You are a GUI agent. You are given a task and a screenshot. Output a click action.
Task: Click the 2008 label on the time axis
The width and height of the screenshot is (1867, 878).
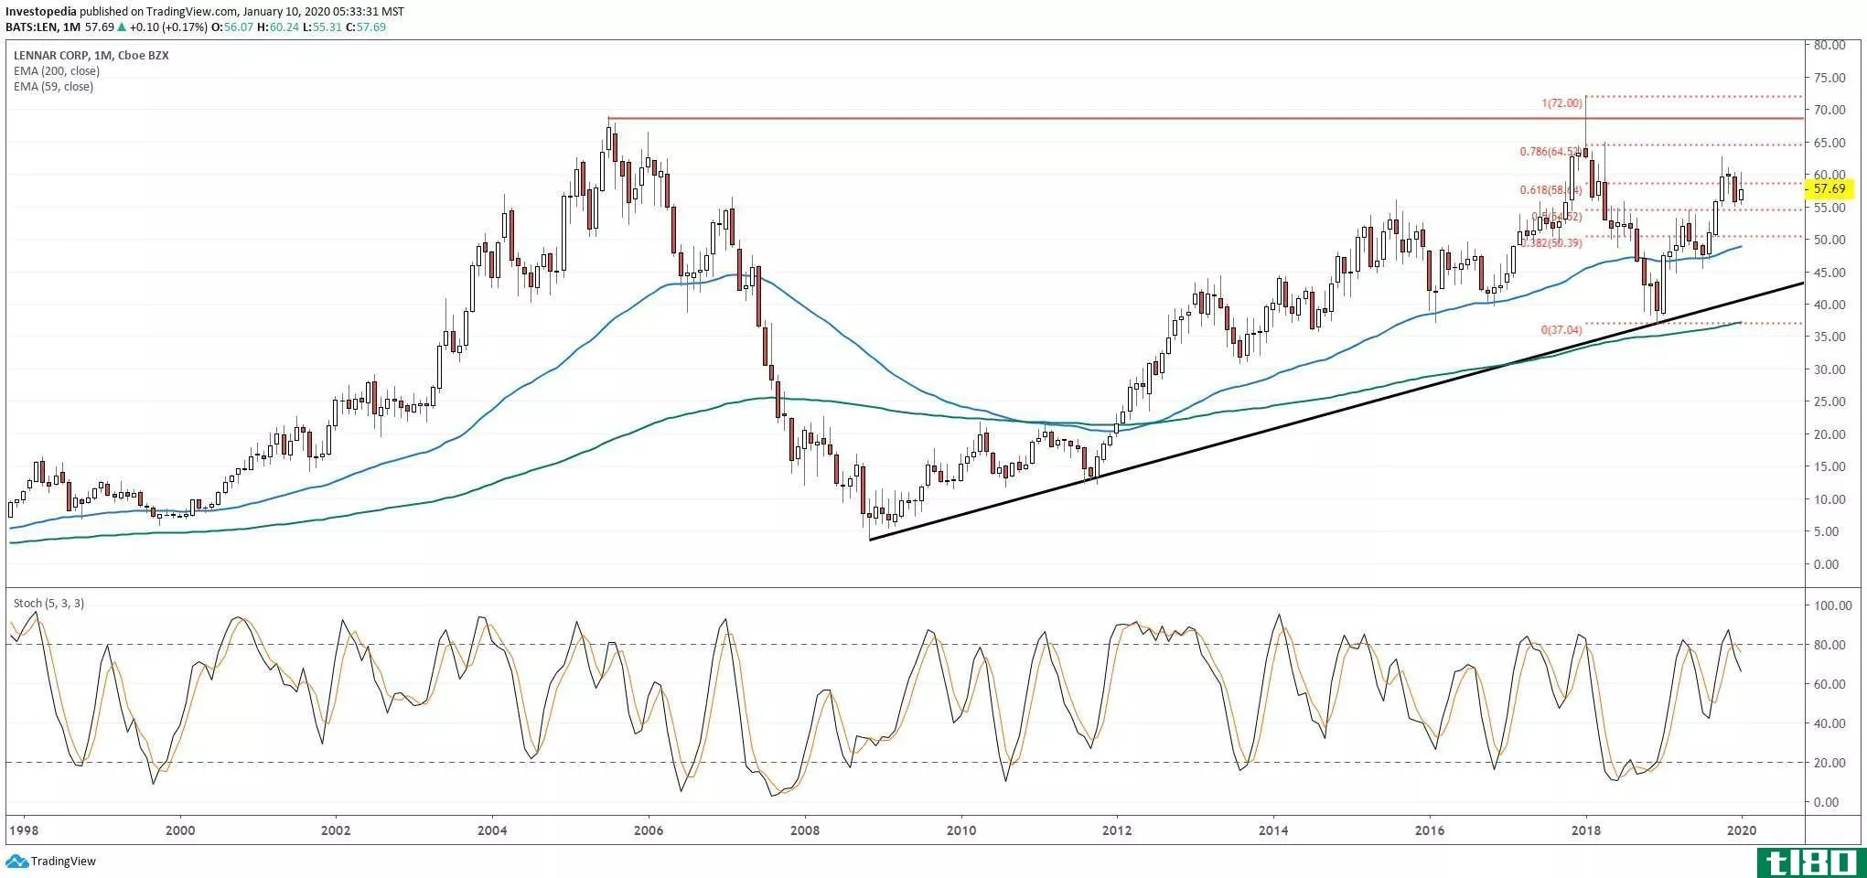805,830
